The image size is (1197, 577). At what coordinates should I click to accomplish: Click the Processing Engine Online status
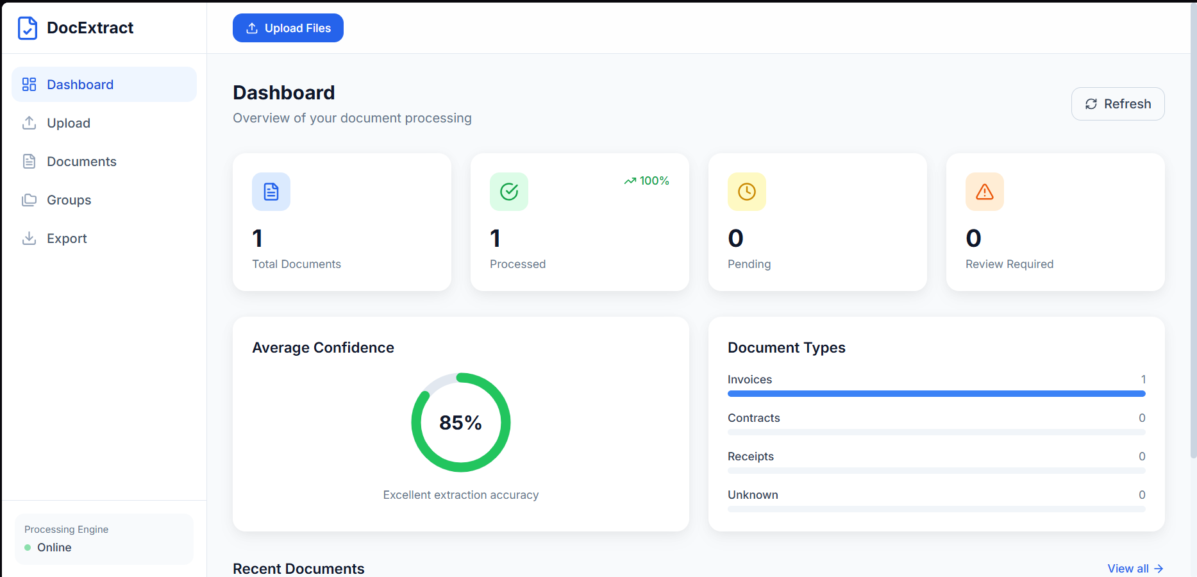pos(54,548)
